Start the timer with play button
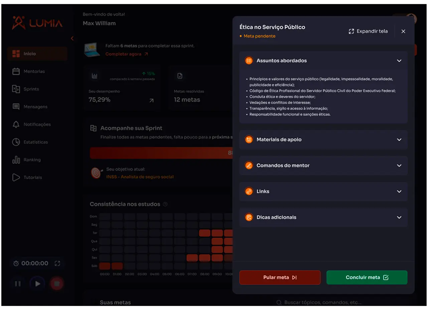The image size is (428, 310). [x=37, y=284]
